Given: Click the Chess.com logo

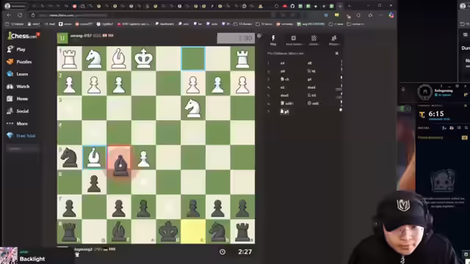Looking at the screenshot, I should coord(23,36).
